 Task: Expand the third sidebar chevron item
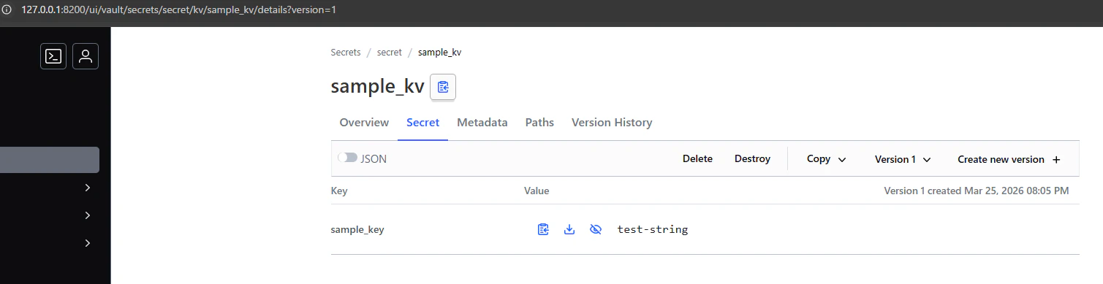coord(88,243)
